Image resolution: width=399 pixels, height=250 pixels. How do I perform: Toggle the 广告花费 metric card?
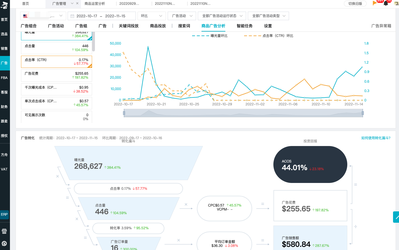[x=57, y=76]
